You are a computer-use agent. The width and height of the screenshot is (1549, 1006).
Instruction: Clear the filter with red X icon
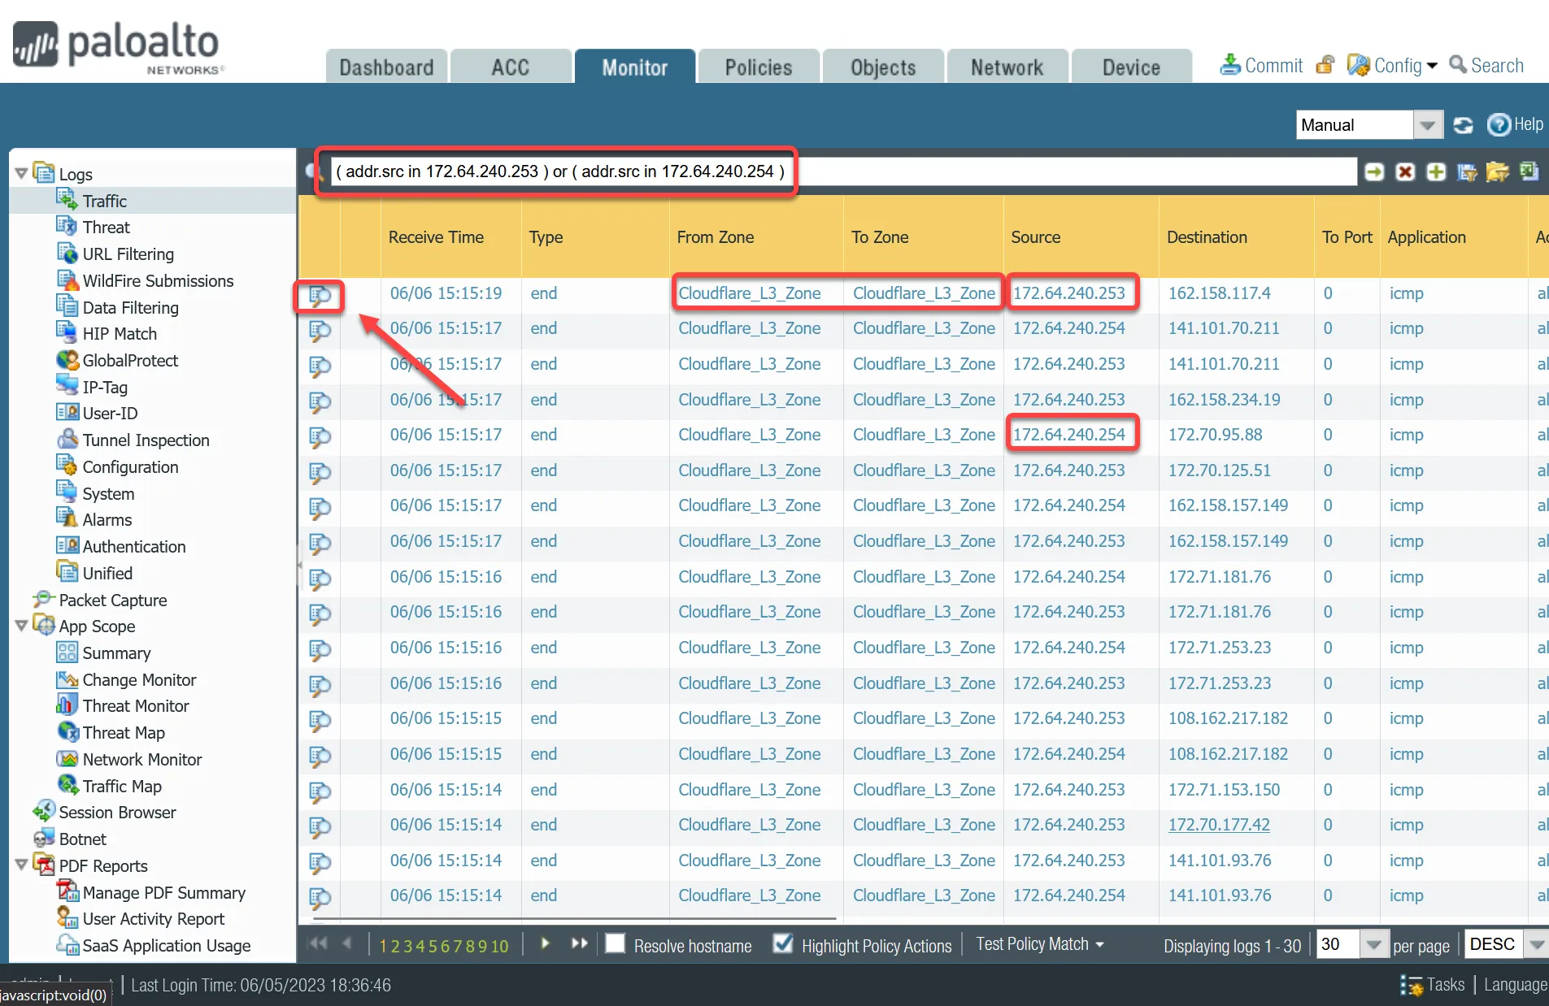tap(1406, 171)
